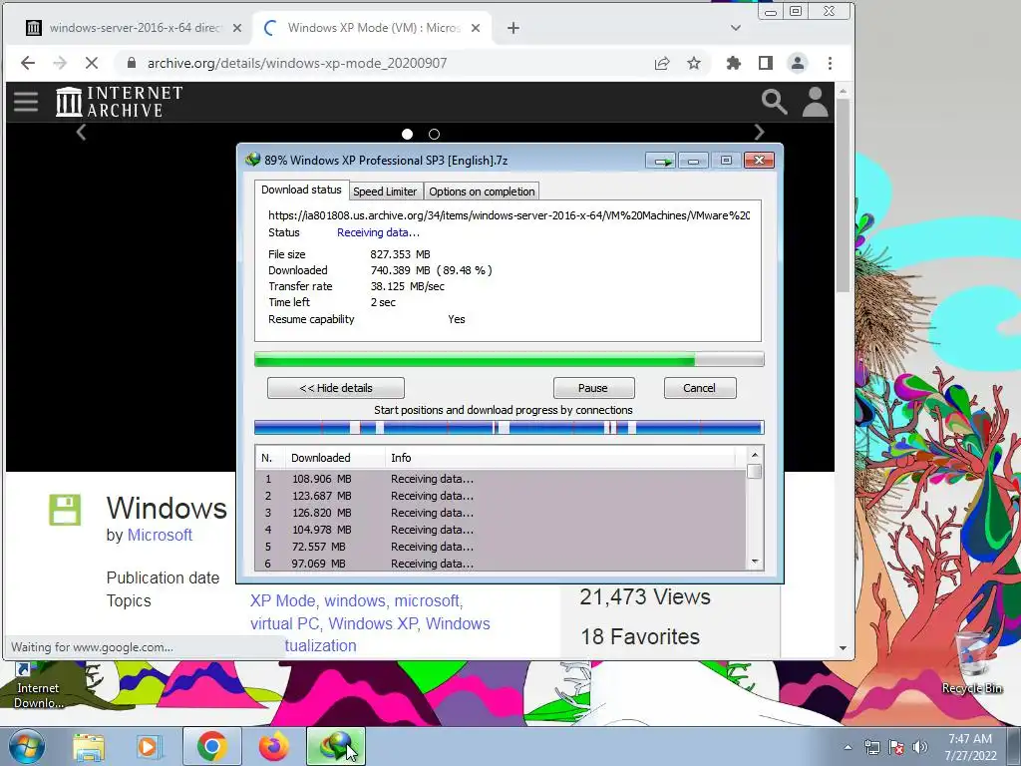Click the green floppy software icon
The image size is (1021, 766).
[65, 510]
